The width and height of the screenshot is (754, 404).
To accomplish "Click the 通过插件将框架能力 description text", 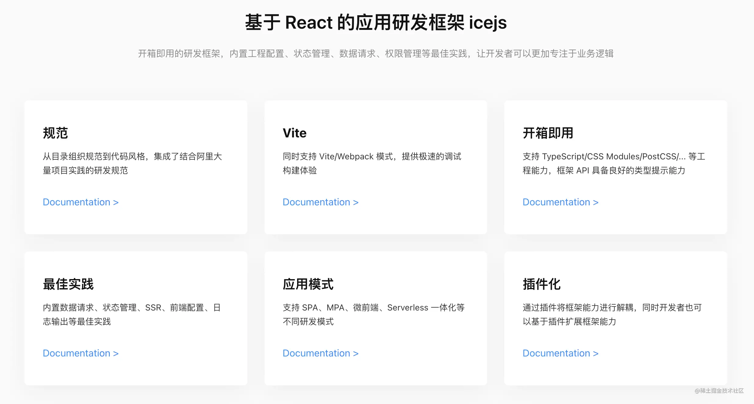I will pyautogui.click(x=612, y=308).
